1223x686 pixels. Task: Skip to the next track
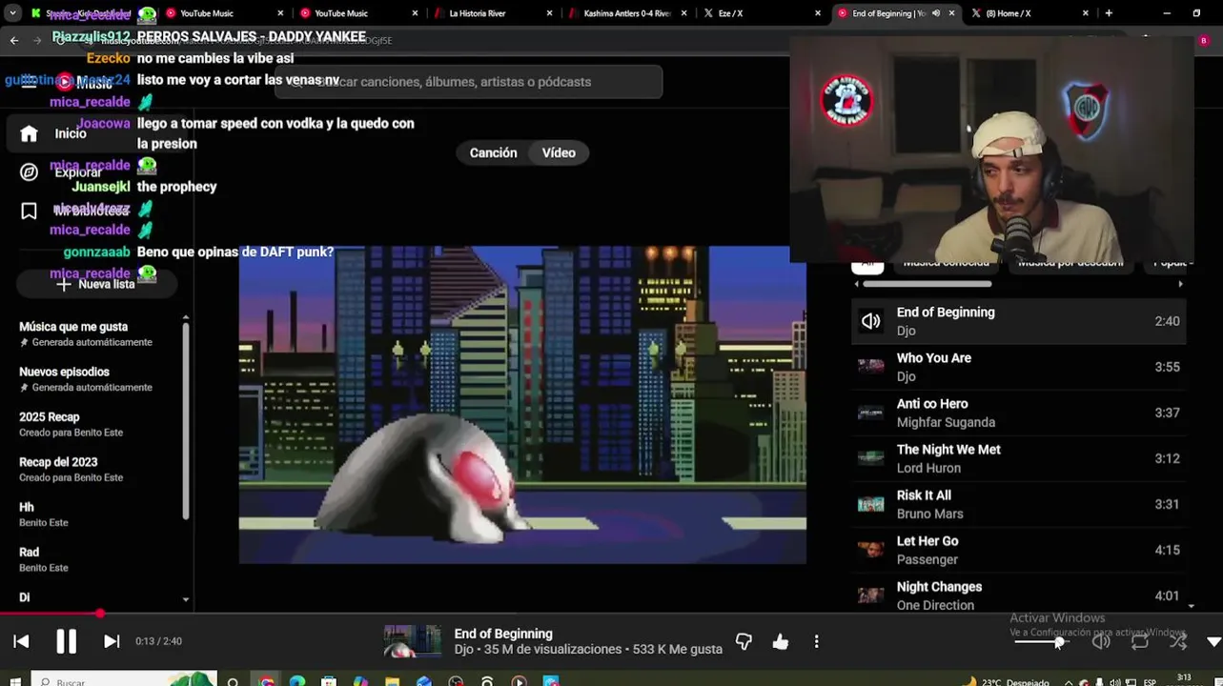pos(112,641)
